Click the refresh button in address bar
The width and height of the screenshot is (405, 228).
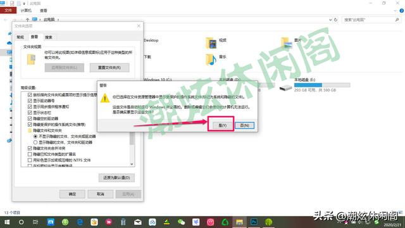(335, 20)
